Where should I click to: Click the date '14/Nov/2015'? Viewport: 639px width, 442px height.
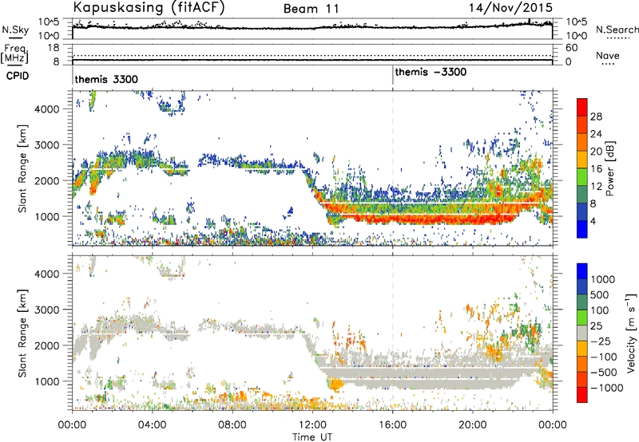[510, 8]
